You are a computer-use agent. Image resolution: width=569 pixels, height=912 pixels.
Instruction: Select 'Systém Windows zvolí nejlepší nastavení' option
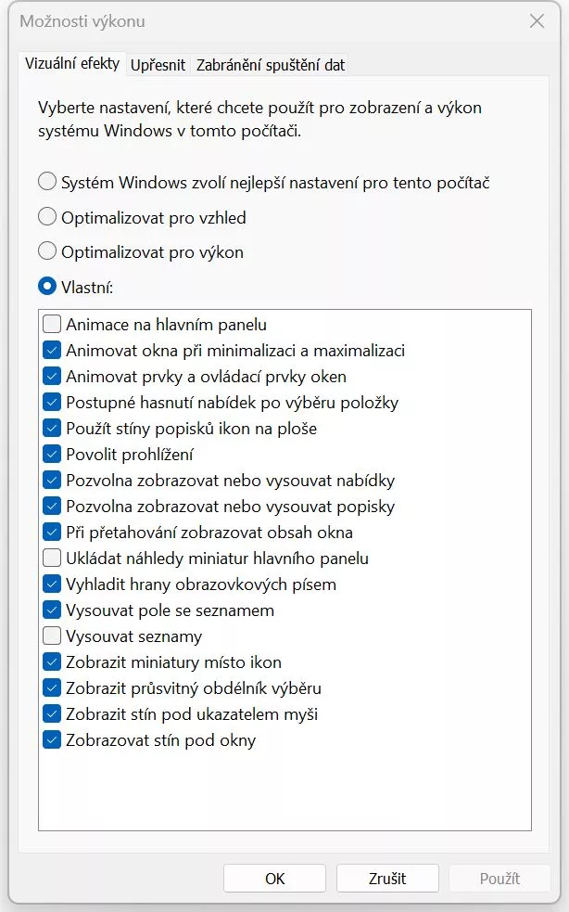tap(47, 183)
